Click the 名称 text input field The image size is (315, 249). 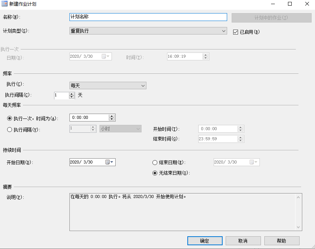[x=148, y=17]
